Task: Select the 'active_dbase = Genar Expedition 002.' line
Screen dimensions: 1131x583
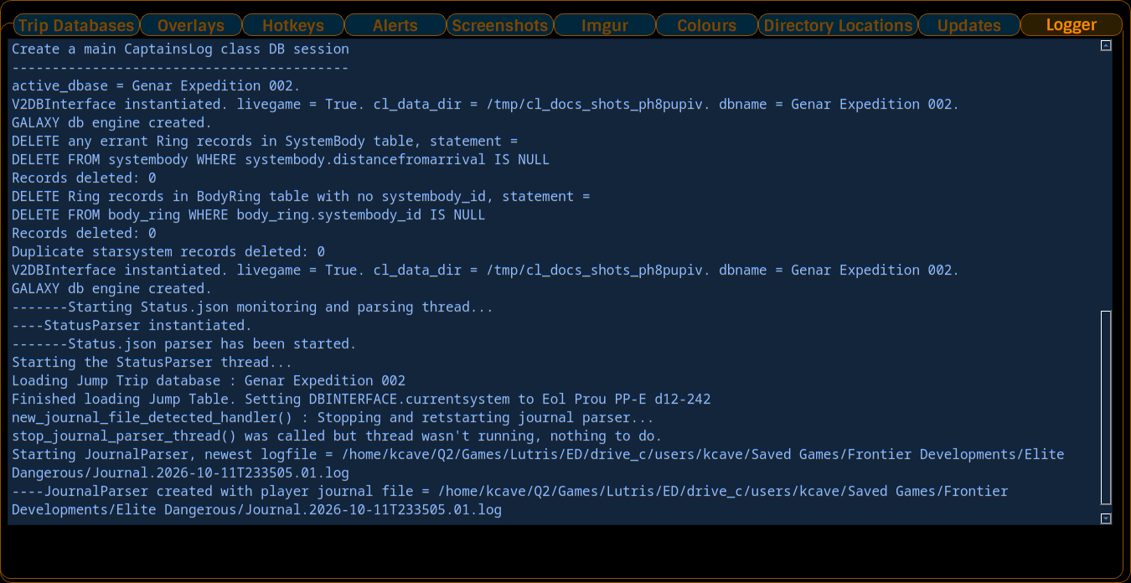Action: pos(156,85)
